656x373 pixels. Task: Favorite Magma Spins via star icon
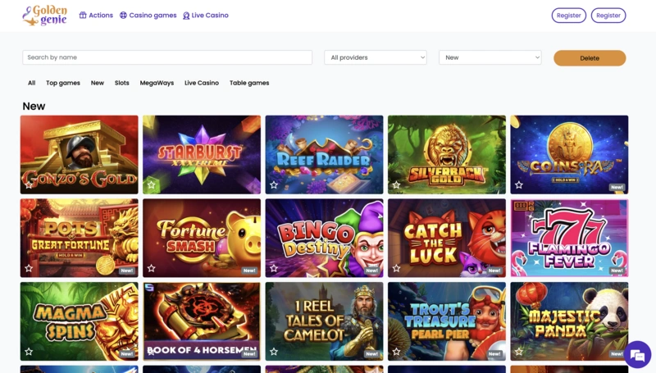(x=29, y=352)
